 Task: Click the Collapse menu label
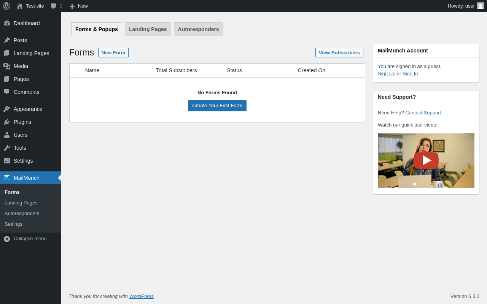[30, 239]
